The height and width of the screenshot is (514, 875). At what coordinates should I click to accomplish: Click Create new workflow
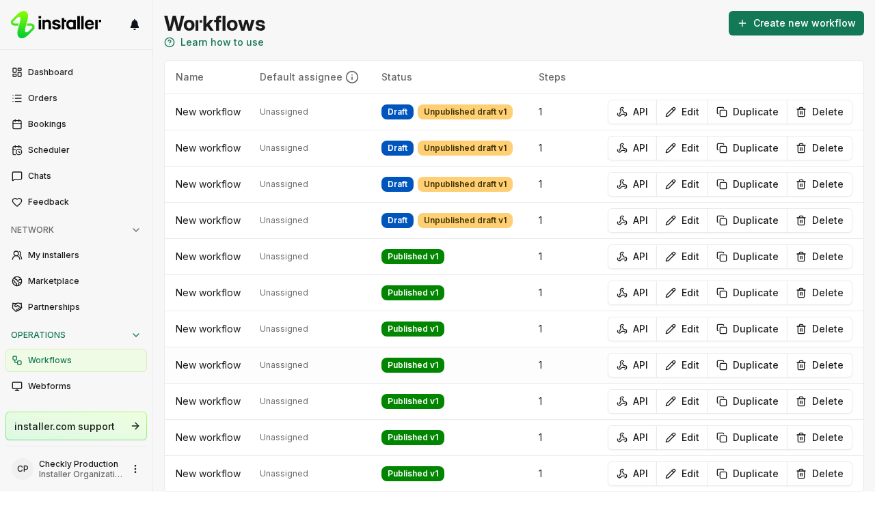(x=796, y=23)
